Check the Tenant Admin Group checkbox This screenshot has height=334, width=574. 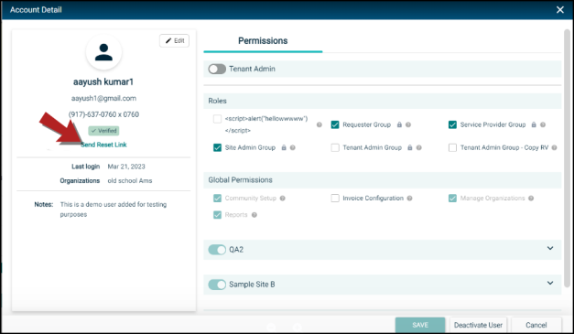point(335,148)
